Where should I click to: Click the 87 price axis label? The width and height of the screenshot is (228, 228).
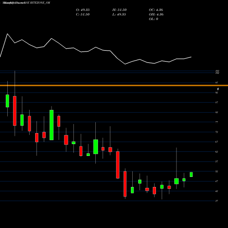click(x=217, y=103)
